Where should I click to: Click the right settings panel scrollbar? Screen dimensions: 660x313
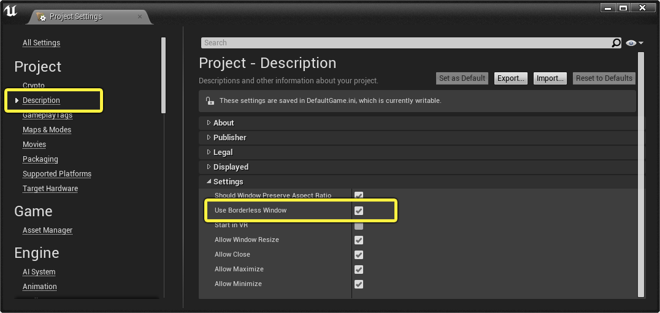[641, 175]
